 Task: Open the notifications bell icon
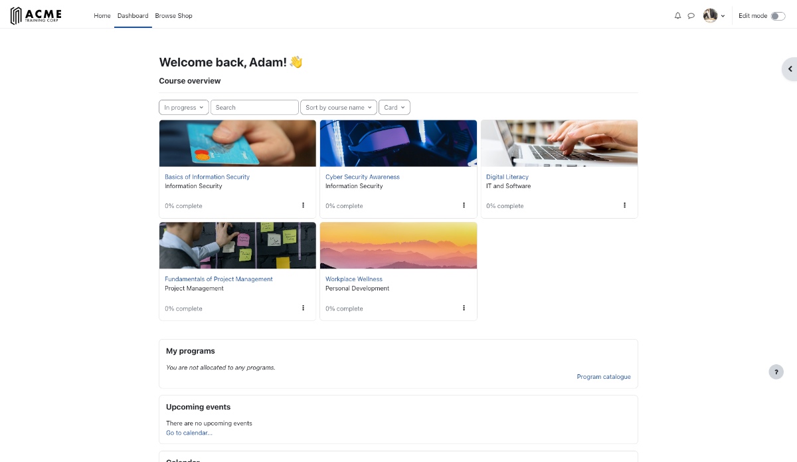pos(677,16)
